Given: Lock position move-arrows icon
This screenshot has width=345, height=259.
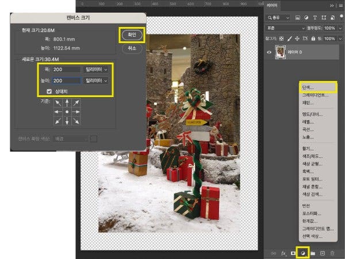Looking at the screenshot, I should pyautogui.click(x=297, y=38).
